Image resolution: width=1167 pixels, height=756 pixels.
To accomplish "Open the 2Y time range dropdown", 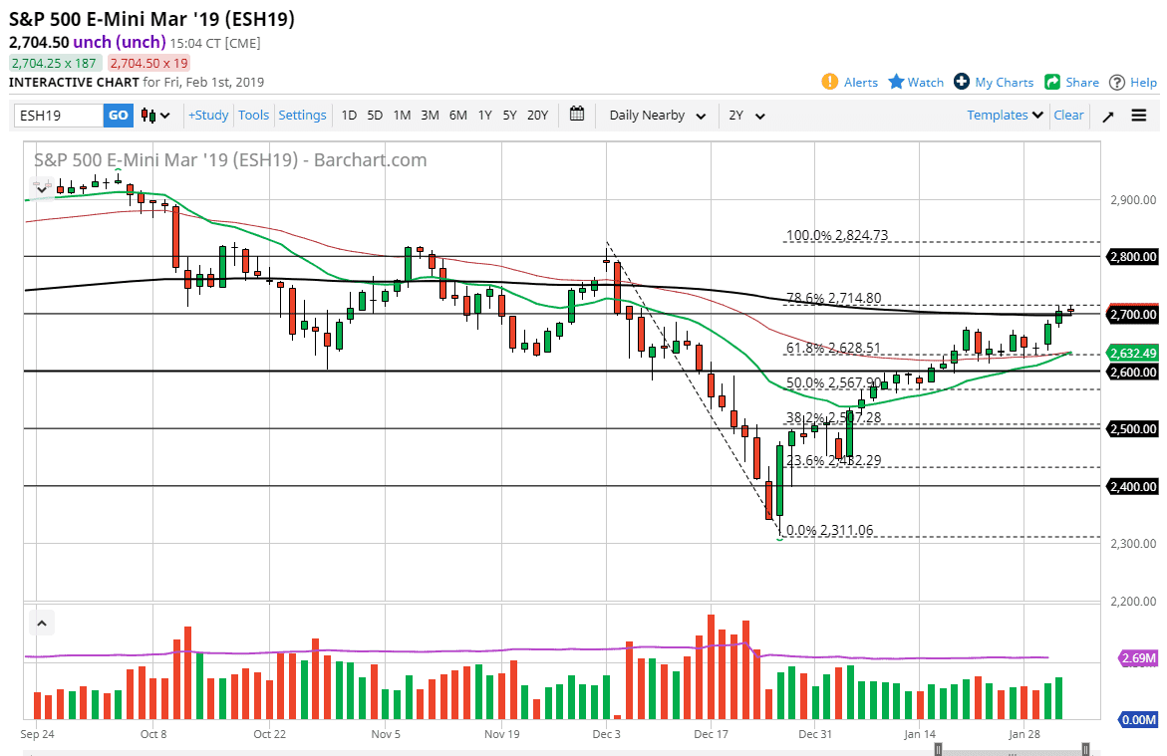I will 746,115.
